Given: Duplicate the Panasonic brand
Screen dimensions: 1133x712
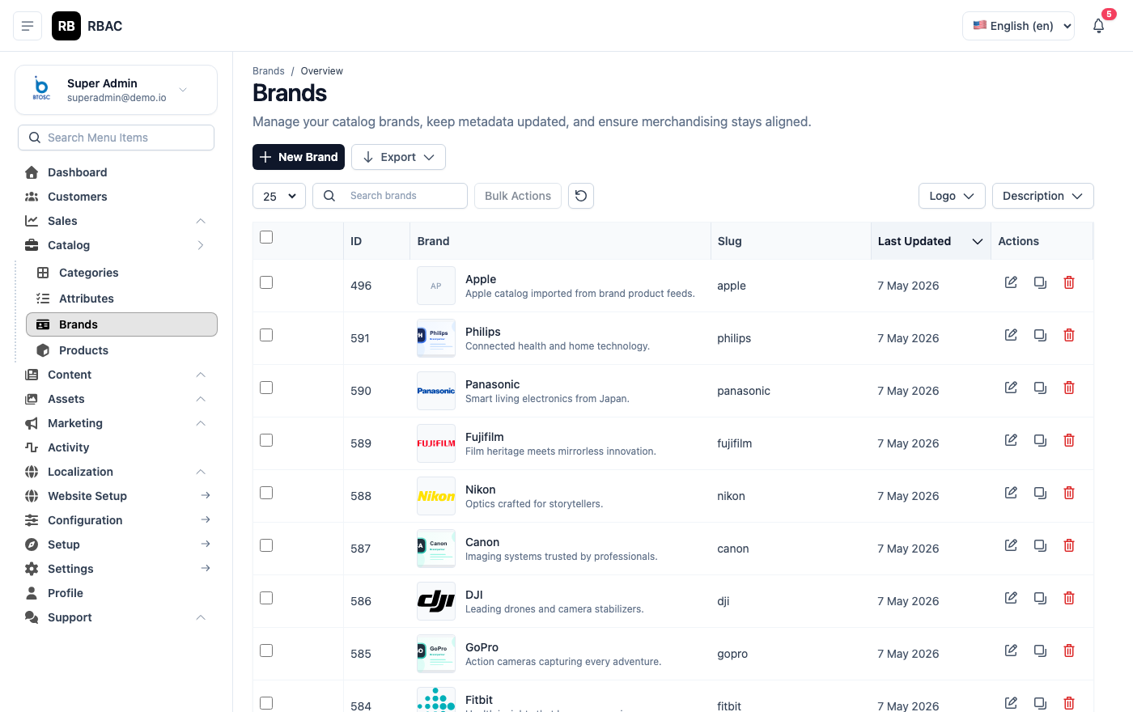Looking at the screenshot, I should click(1040, 388).
